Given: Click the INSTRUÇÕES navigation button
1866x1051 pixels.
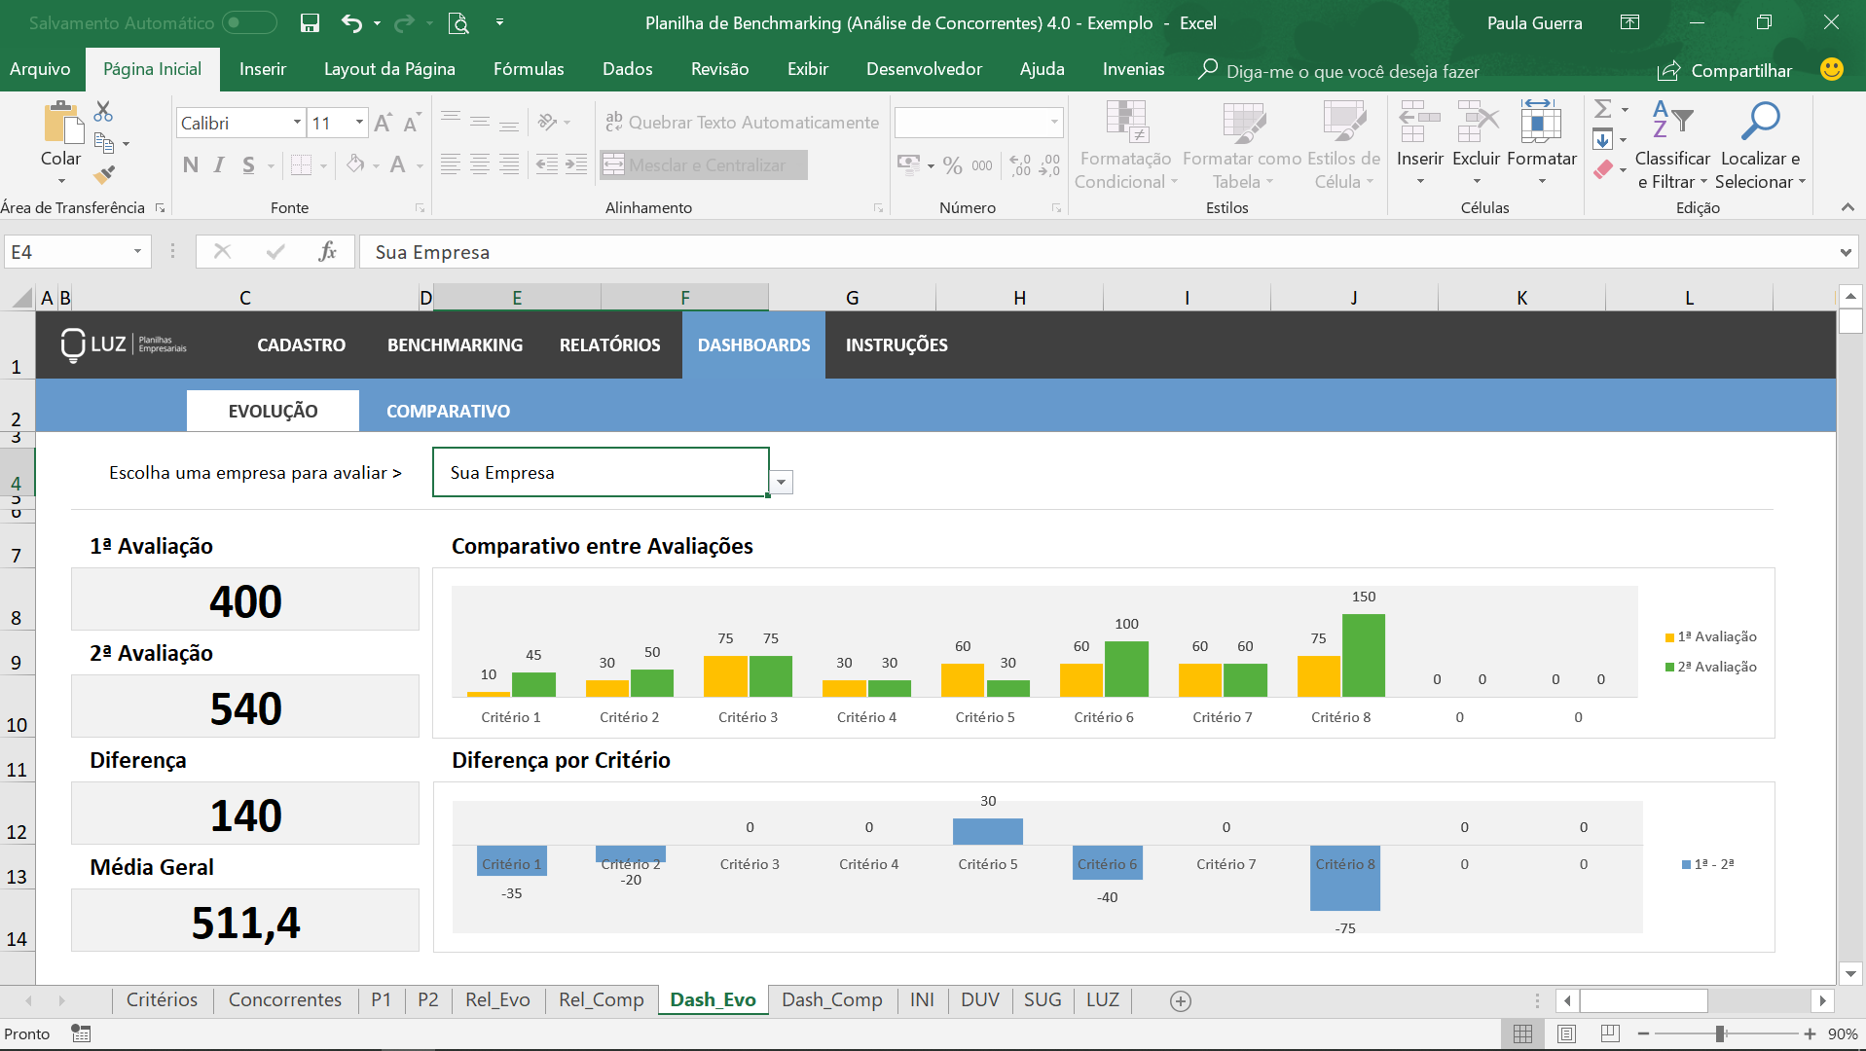Looking at the screenshot, I should (x=896, y=345).
